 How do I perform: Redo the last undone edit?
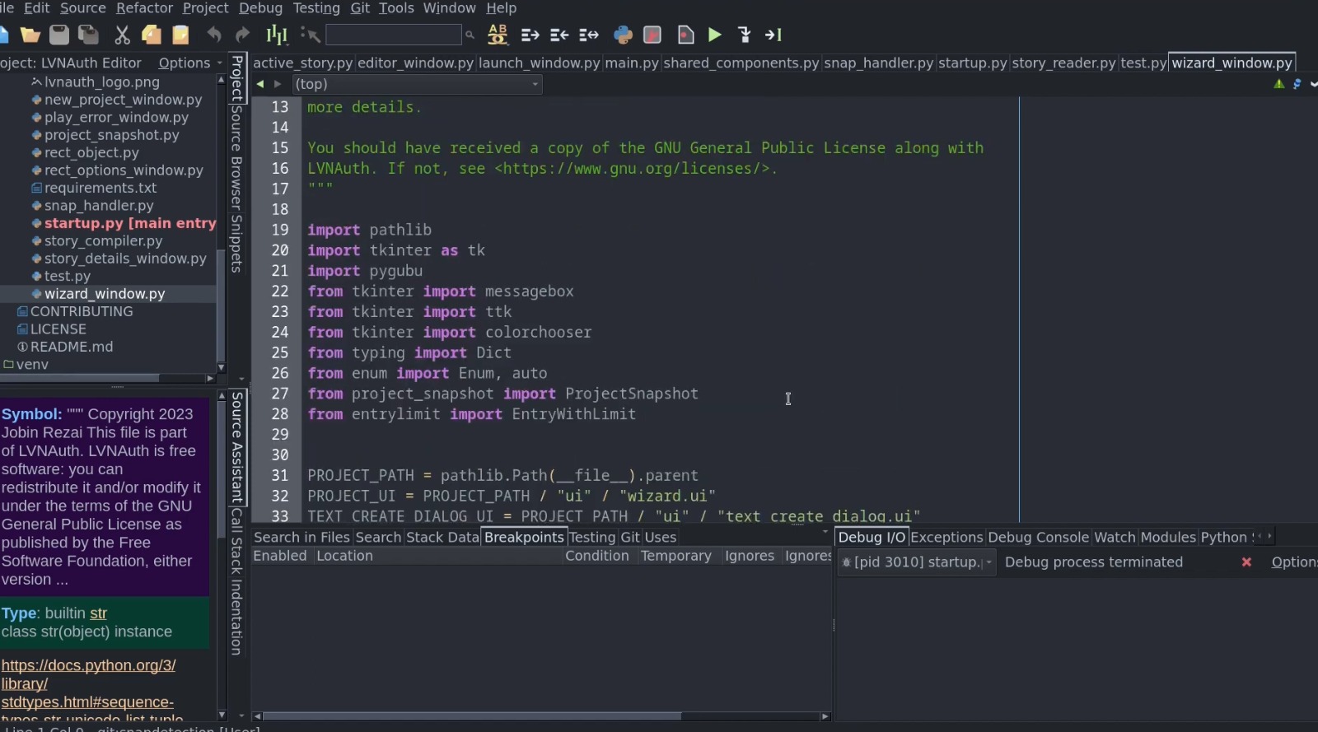tap(242, 35)
